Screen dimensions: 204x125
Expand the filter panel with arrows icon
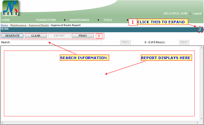pyautogui.click(x=200, y=30)
